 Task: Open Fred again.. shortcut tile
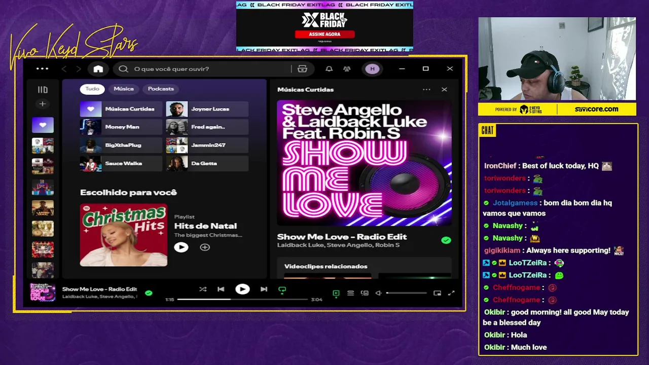pyautogui.click(x=207, y=127)
